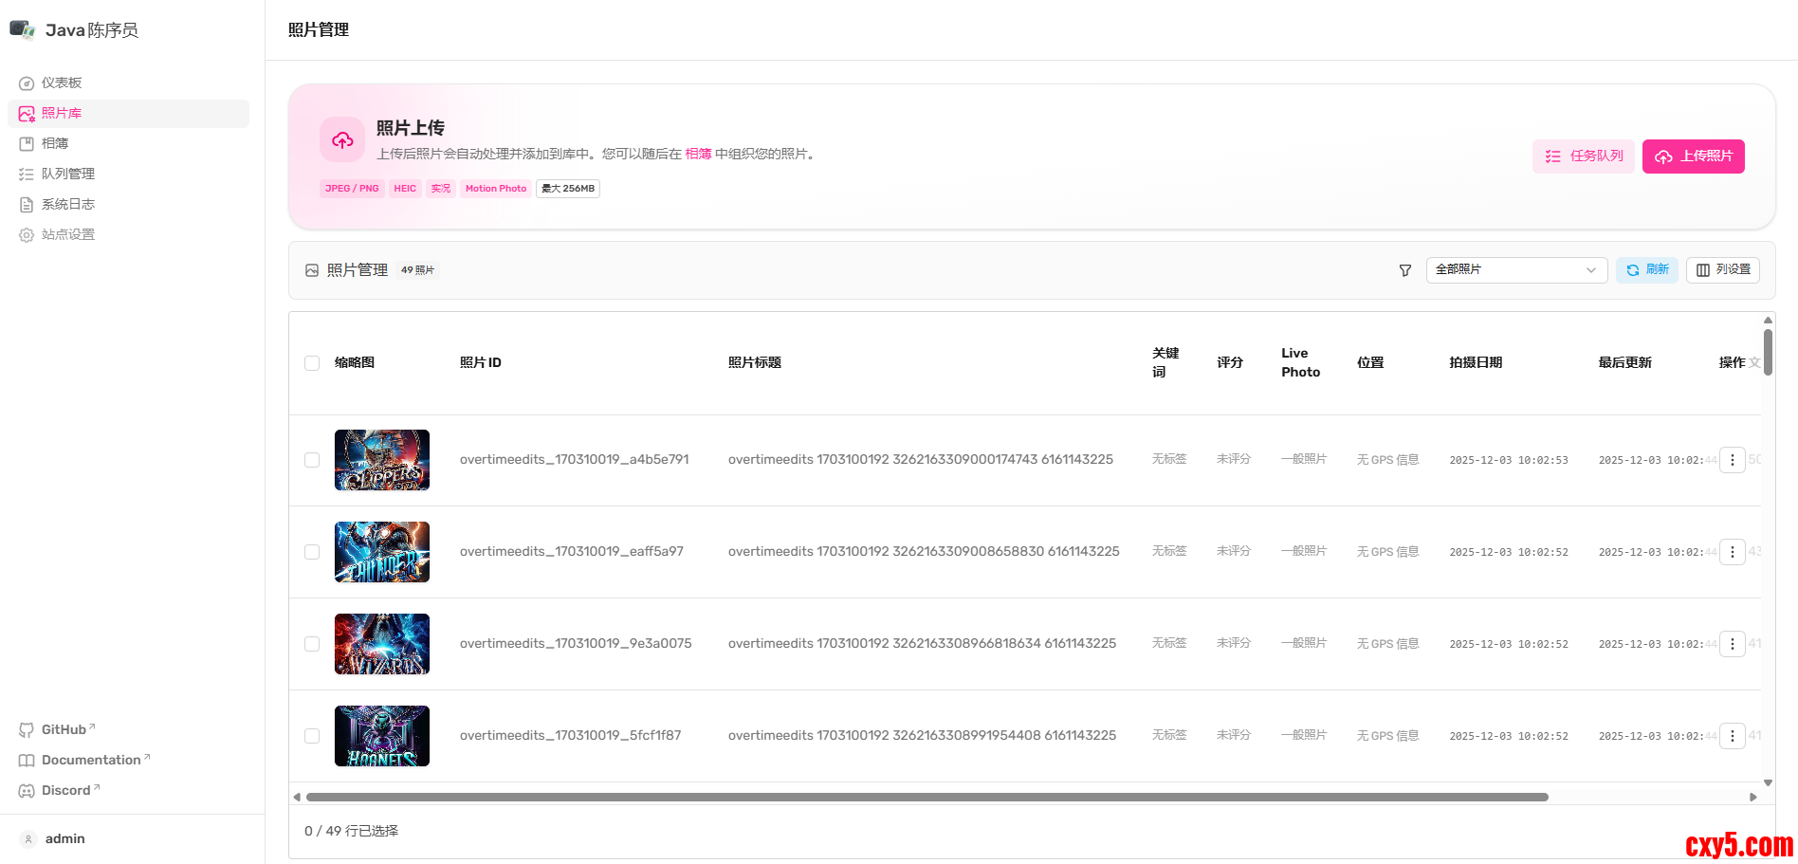Select the checkbox for overtimeedits_170310019_9e3a0075 row

pyautogui.click(x=312, y=644)
